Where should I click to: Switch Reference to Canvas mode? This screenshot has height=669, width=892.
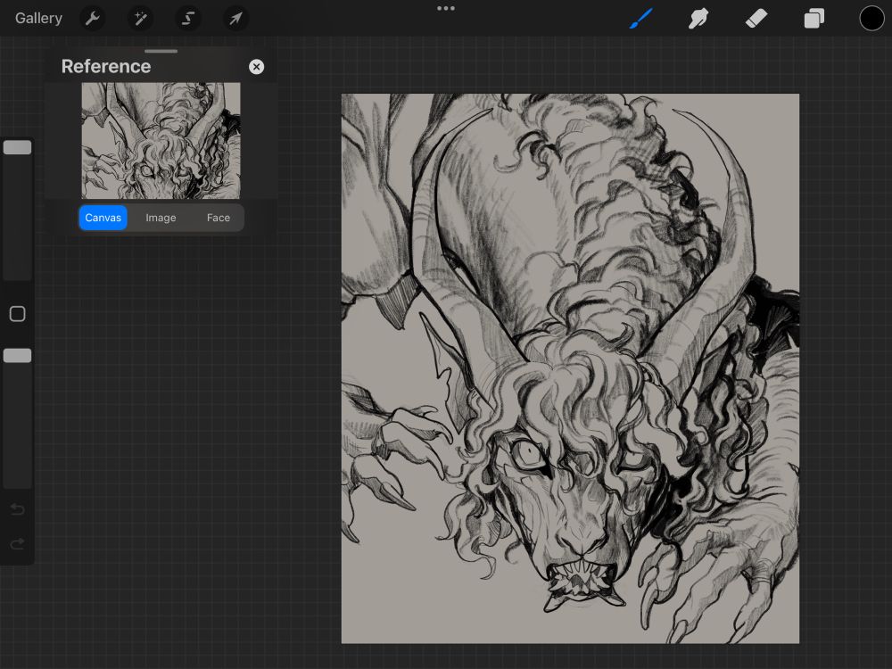(x=103, y=218)
